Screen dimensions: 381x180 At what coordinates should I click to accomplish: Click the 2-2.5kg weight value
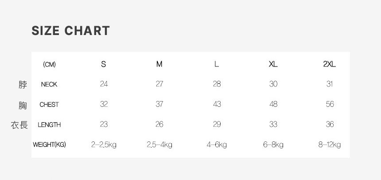coord(104,145)
